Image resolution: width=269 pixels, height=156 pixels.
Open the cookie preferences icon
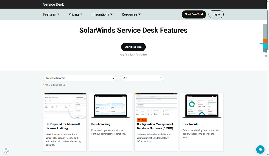(6, 151)
